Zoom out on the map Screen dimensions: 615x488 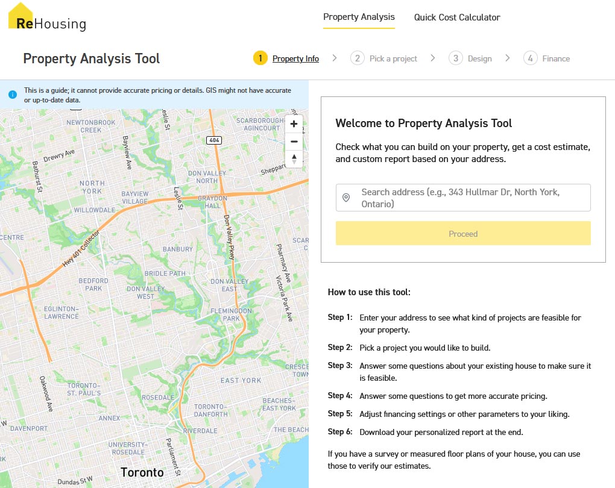tap(294, 142)
